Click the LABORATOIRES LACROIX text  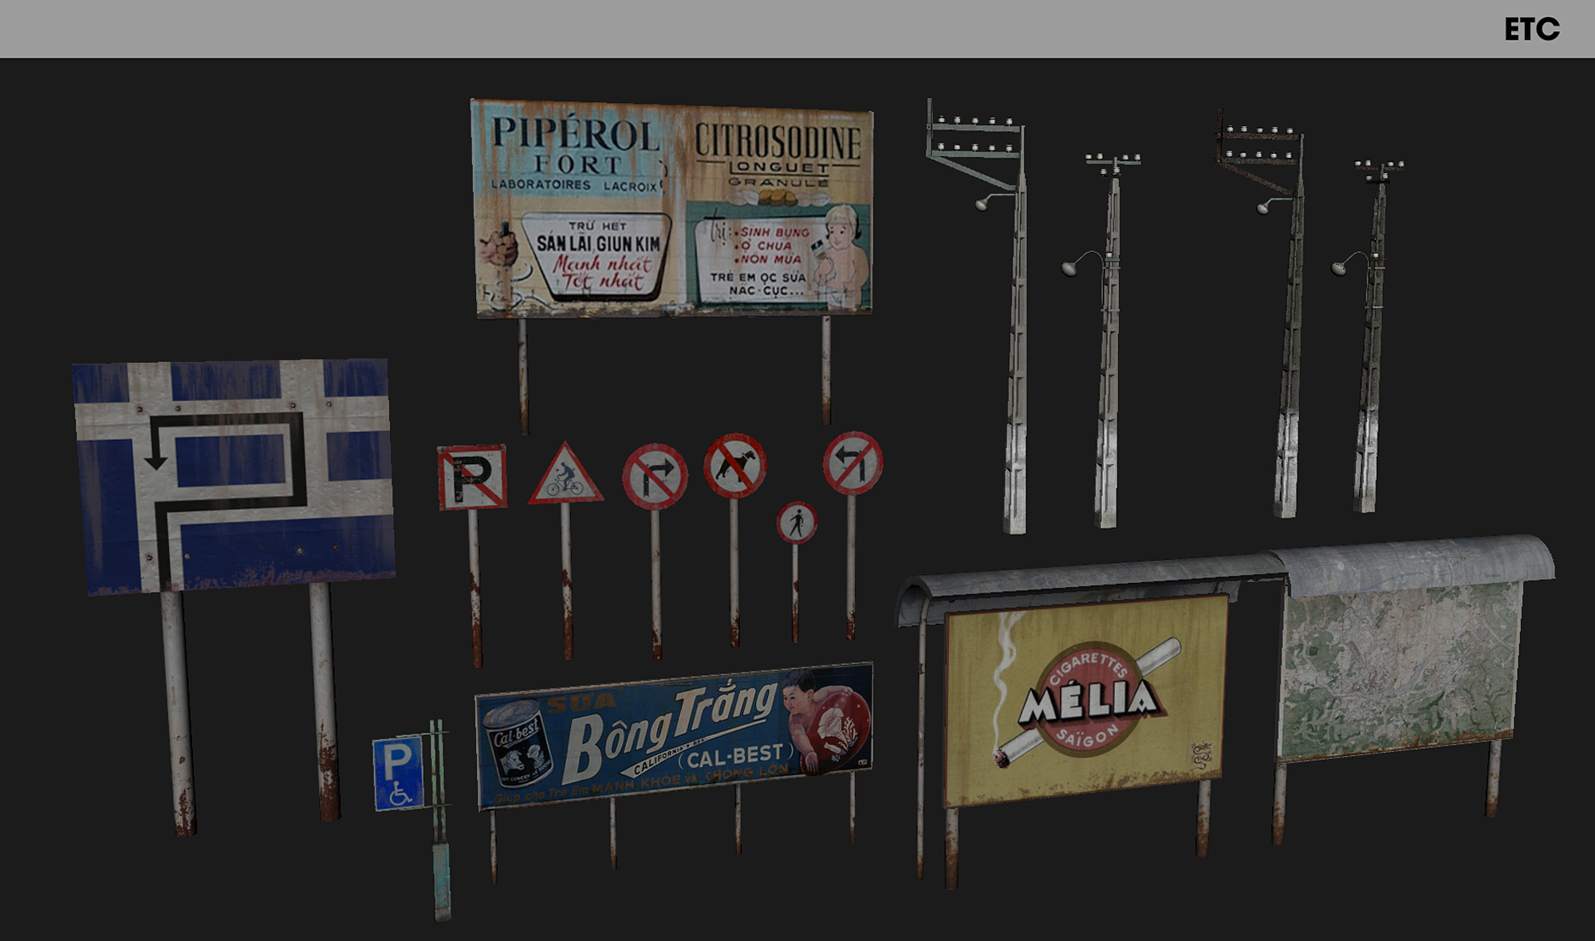pos(574,185)
